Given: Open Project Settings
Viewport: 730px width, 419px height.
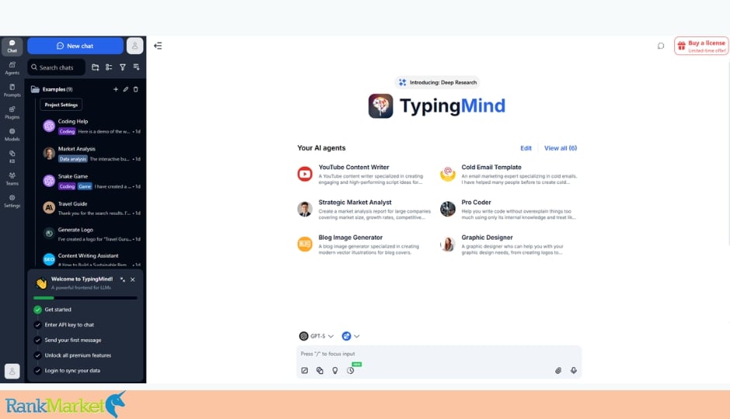Looking at the screenshot, I should point(61,105).
